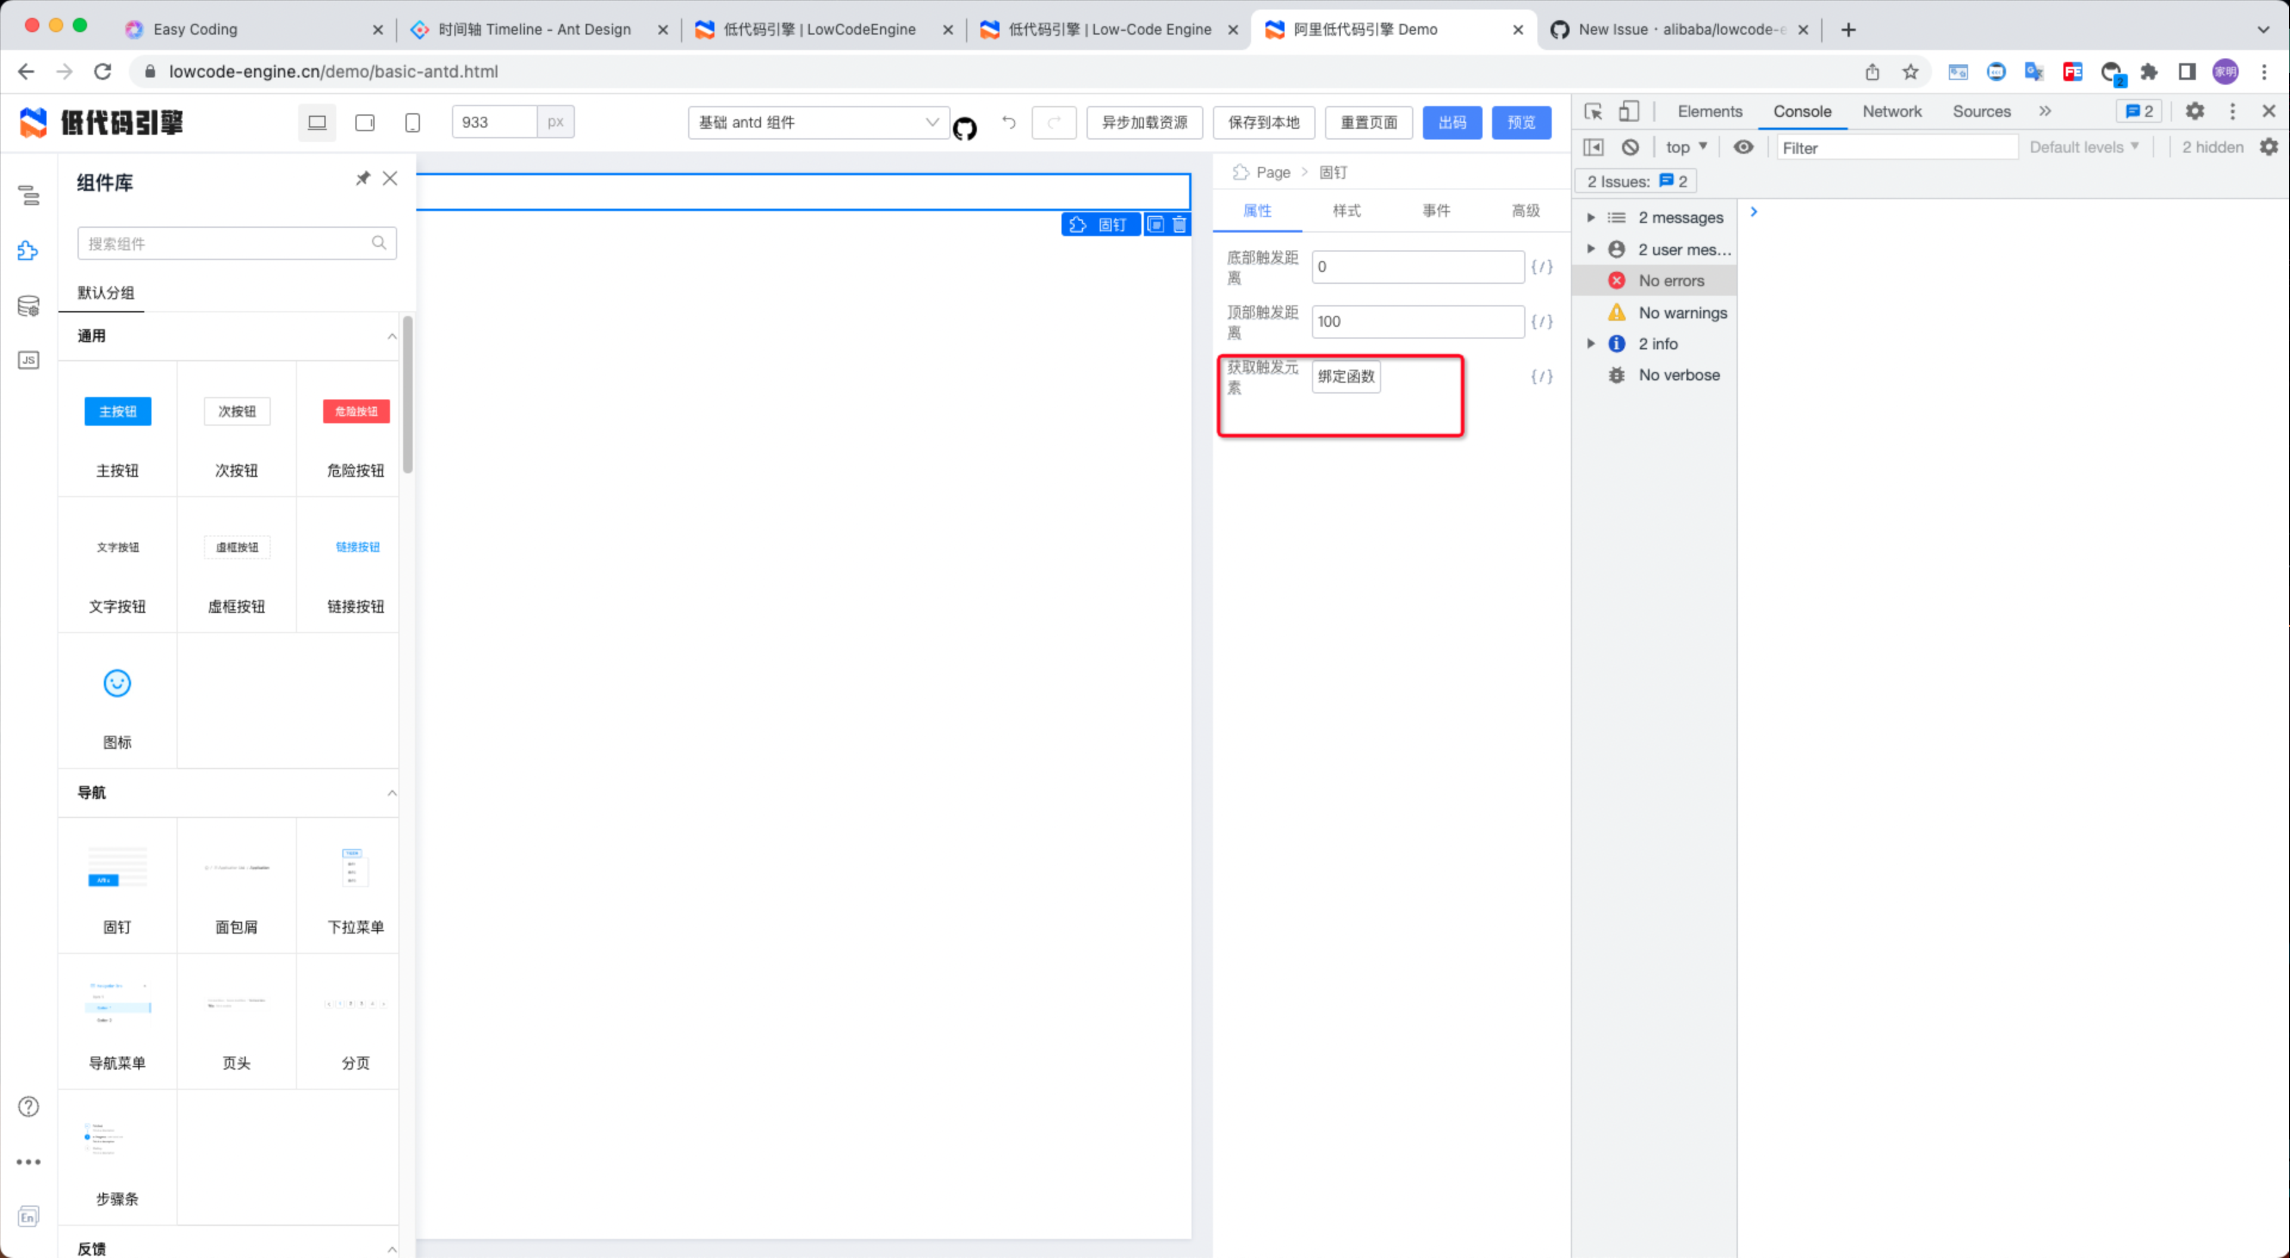This screenshot has width=2290, height=1258.
Task: Switch canvas to tablet viewport icon
Action: (364, 122)
